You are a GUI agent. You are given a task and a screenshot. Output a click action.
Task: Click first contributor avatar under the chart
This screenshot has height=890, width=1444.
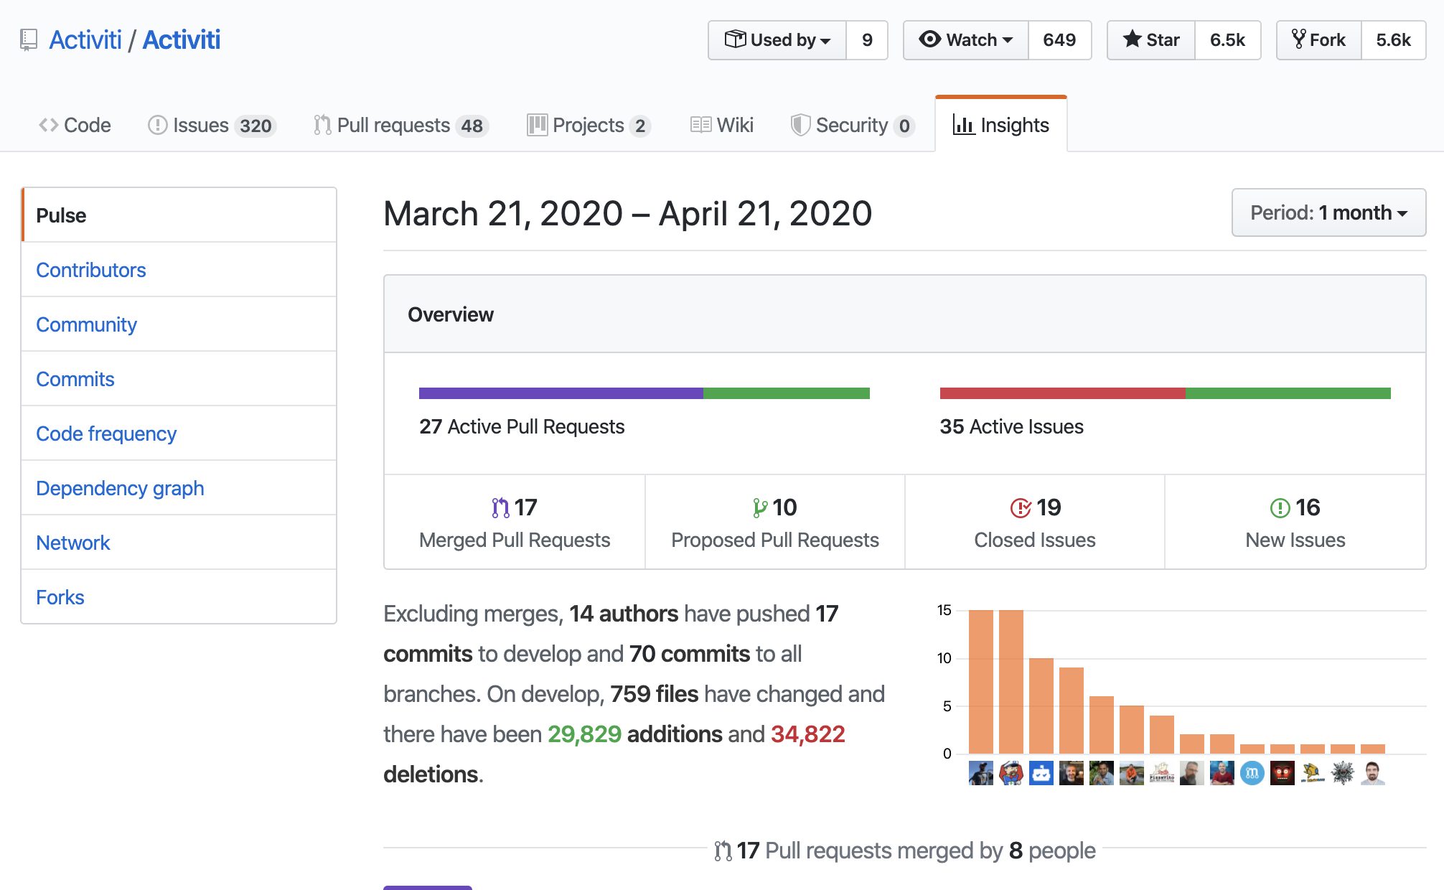point(980,773)
